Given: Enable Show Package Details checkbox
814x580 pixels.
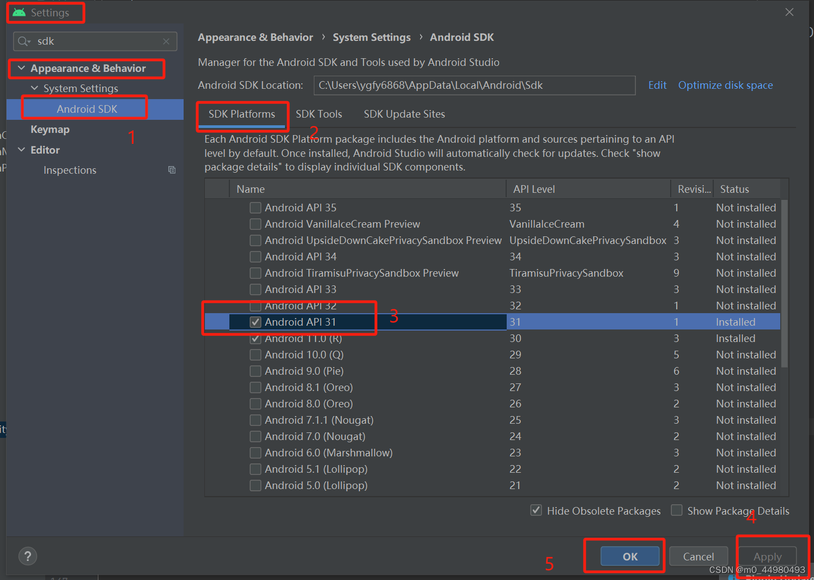Looking at the screenshot, I should click(x=677, y=510).
